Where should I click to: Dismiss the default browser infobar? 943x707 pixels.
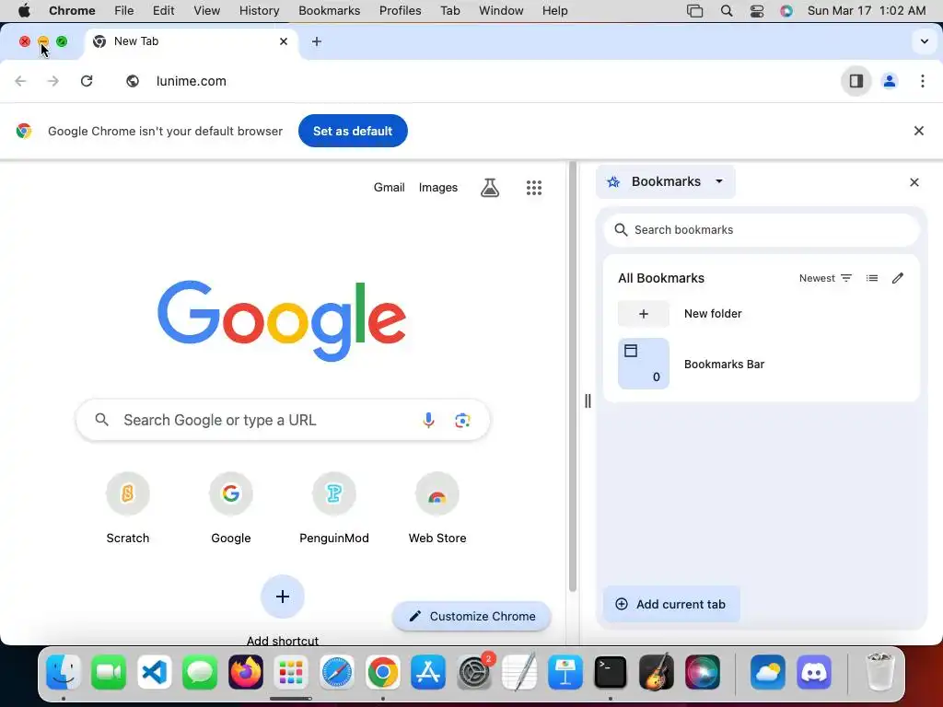point(918,131)
